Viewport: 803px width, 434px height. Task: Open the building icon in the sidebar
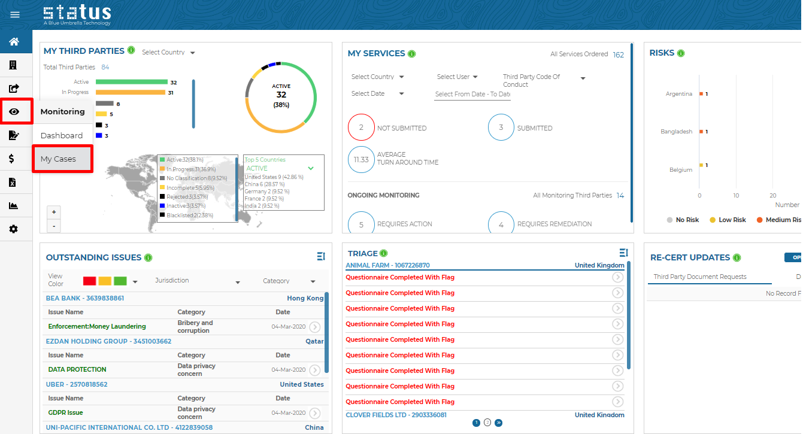point(13,65)
